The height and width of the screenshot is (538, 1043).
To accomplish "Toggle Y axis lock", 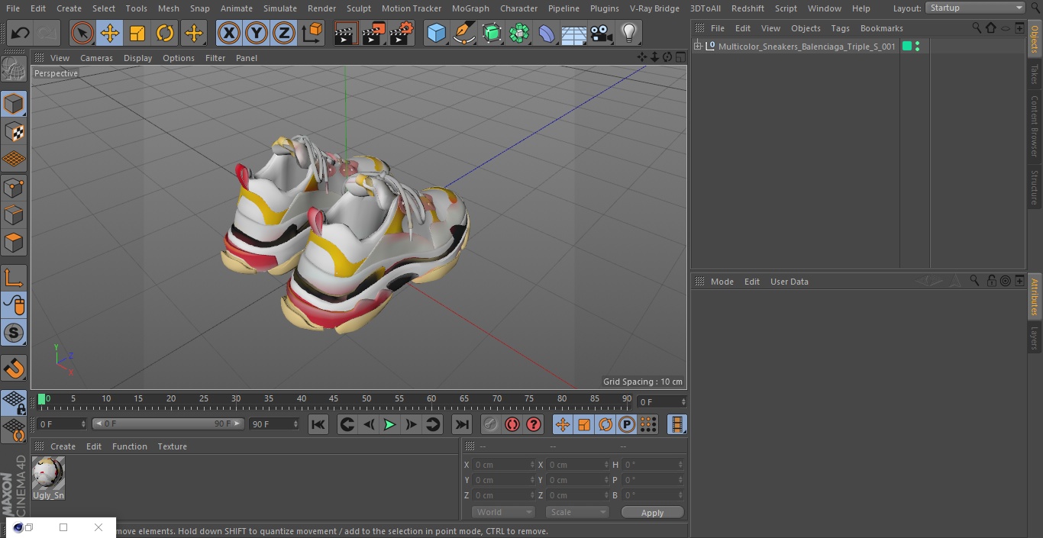I will pyautogui.click(x=257, y=33).
